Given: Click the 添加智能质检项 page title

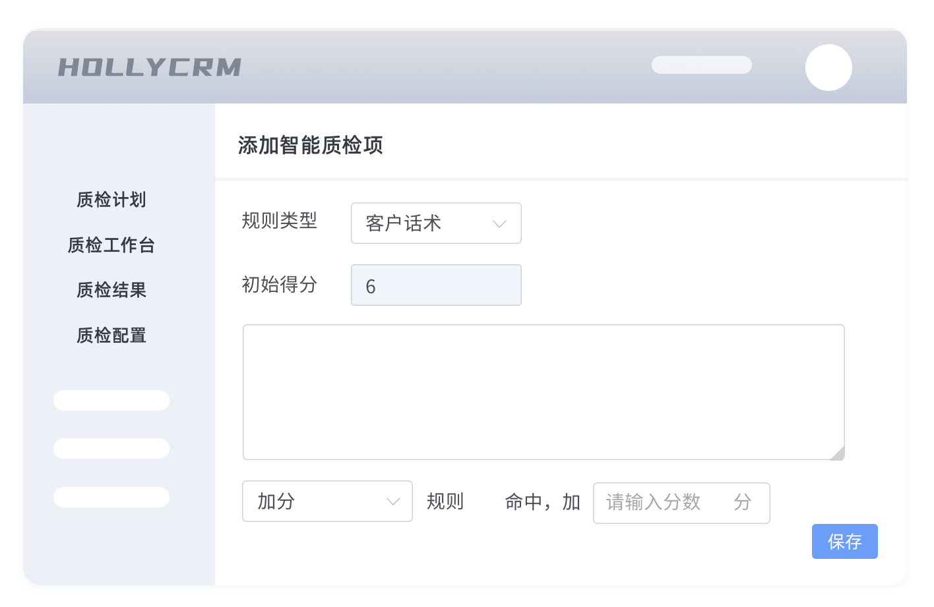Looking at the screenshot, I should tap(310, 145).
